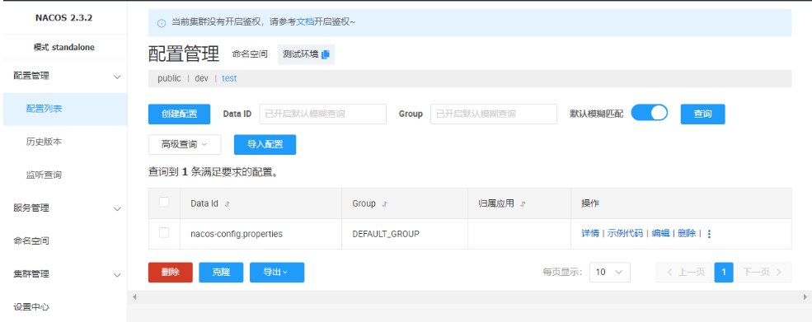This screenshot has width=812, height=322.
Task: Copy the 测试环境 namespace ID icon
Action: 326,54
